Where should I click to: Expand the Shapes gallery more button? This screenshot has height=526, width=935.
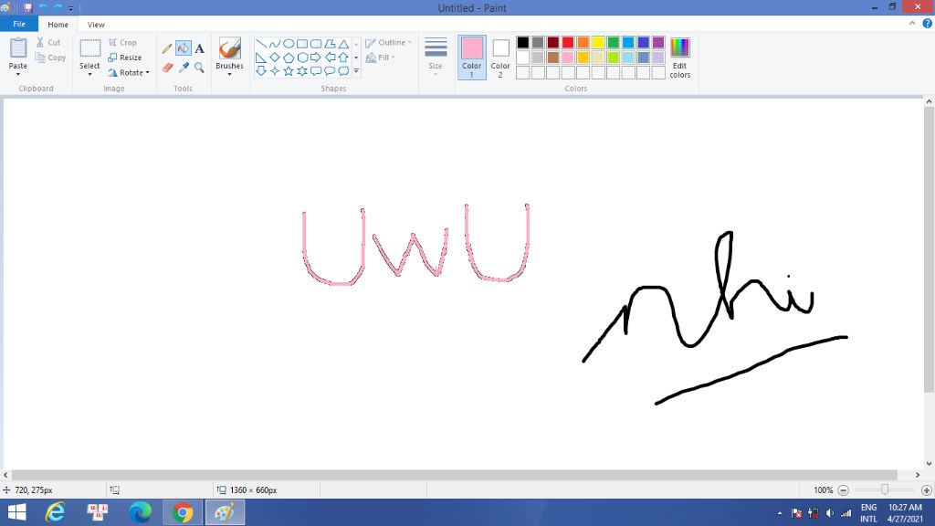356,71
